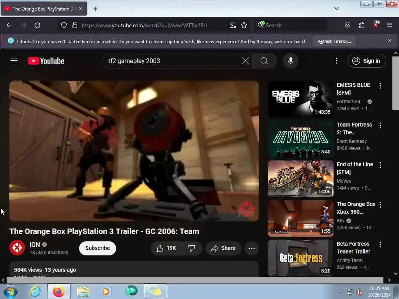The image size is (399, 299).
Task: Go to the YouTube home logo
Action: coord(46,61)
